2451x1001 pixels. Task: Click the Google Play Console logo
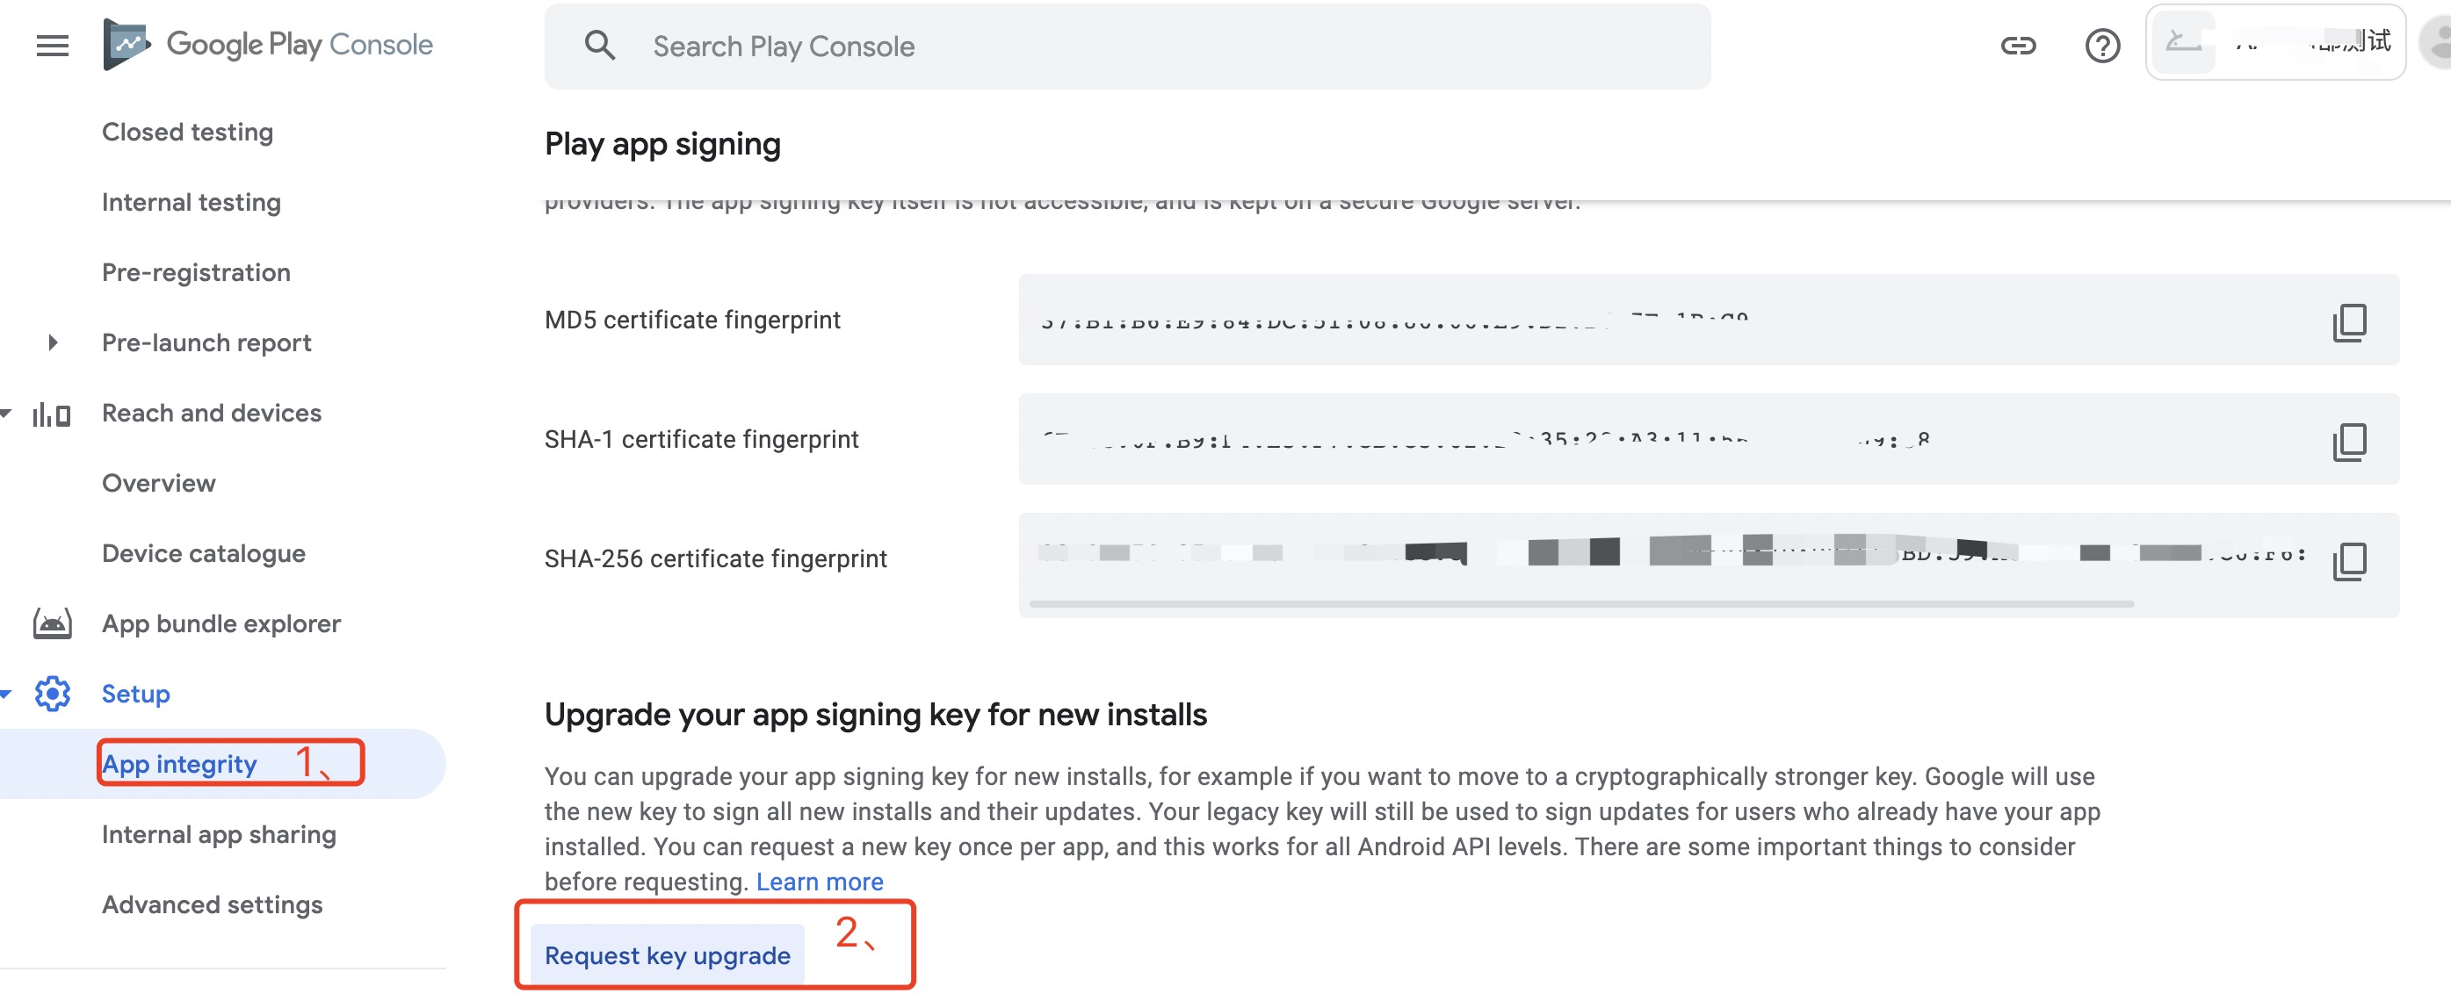(268, 45)
